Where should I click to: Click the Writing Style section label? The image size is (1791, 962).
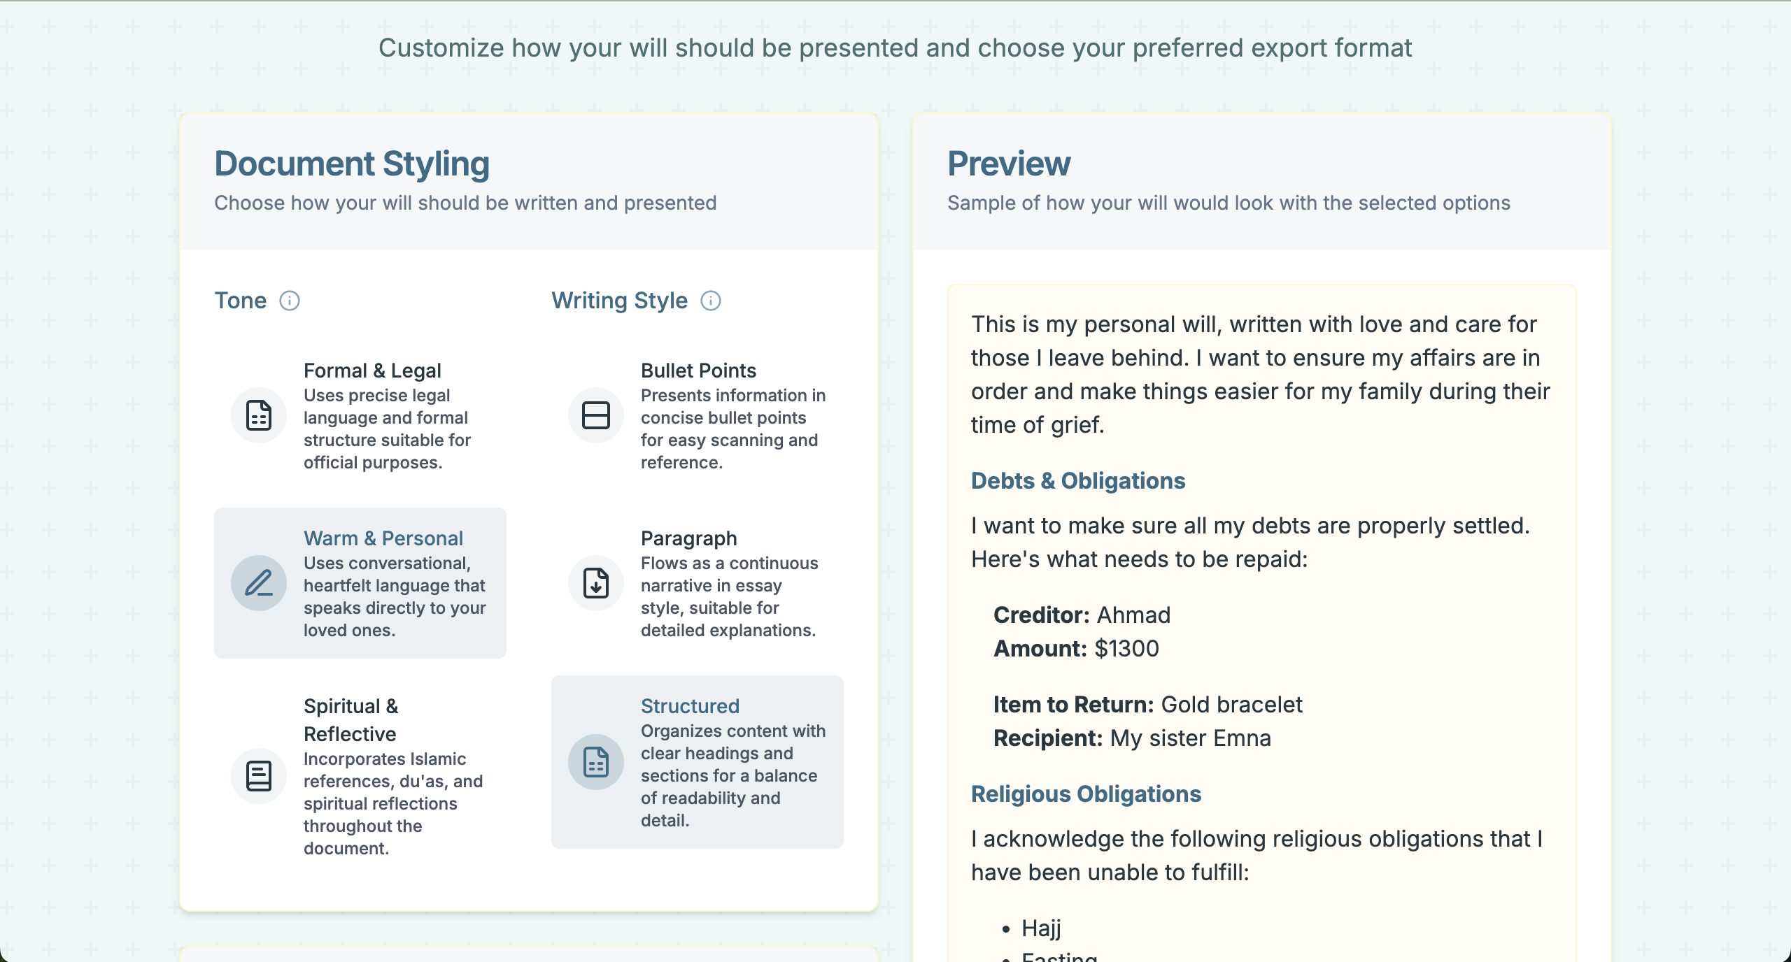(619, 301)
